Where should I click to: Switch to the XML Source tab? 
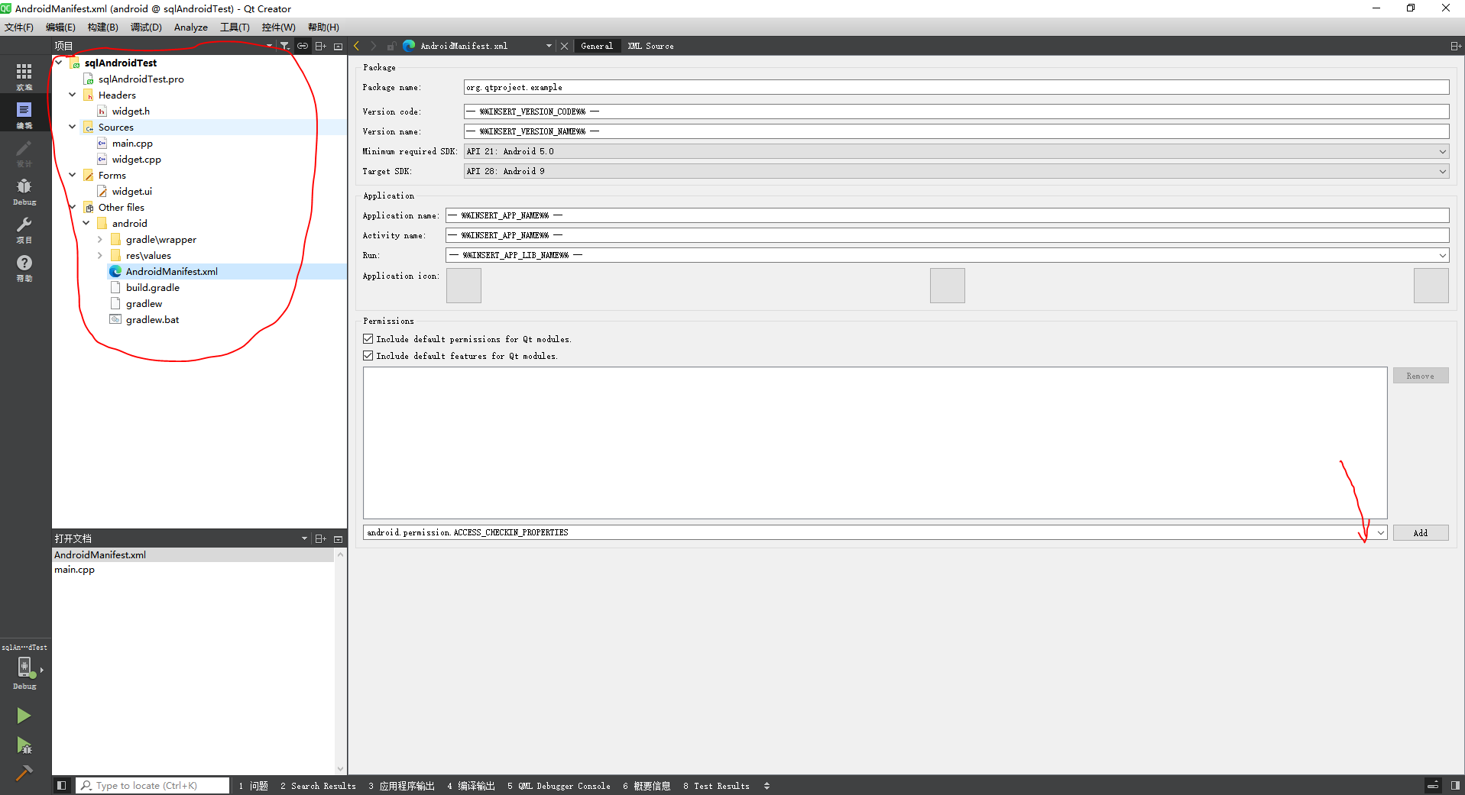coord(650,46)
